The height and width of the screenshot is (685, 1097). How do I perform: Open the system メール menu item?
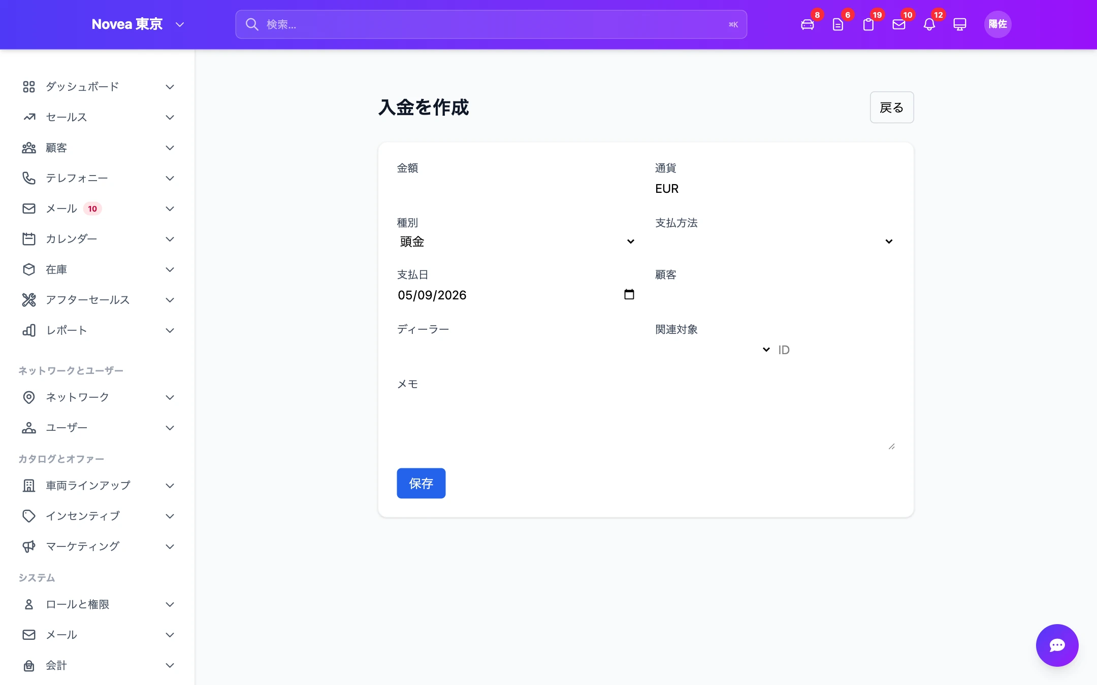[99, 635]
